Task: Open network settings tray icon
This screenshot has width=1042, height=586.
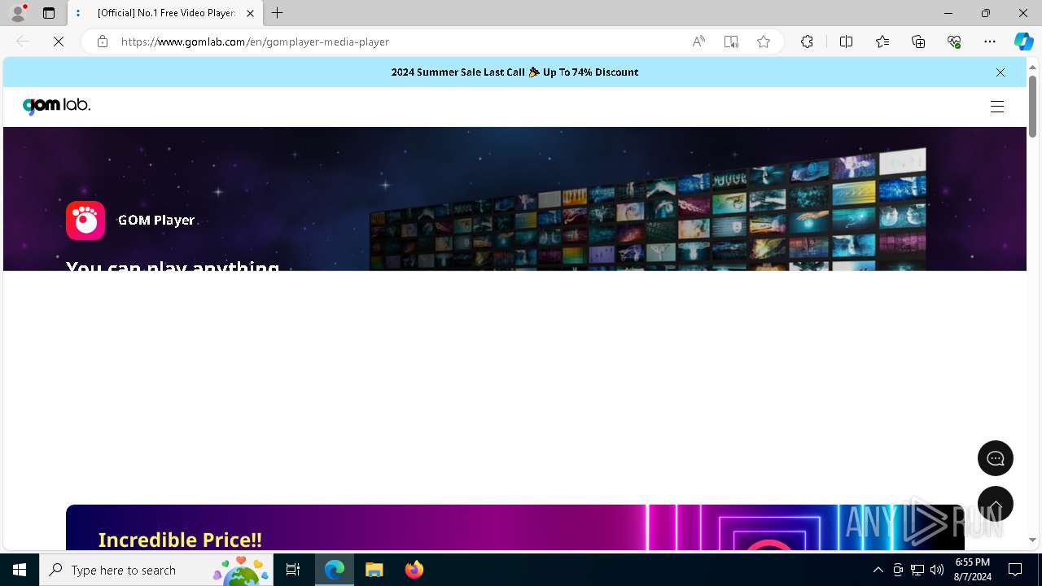Action: (x=917, y=570)
